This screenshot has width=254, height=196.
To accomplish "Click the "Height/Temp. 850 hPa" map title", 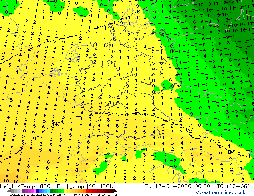I will [x=32, y=186].
